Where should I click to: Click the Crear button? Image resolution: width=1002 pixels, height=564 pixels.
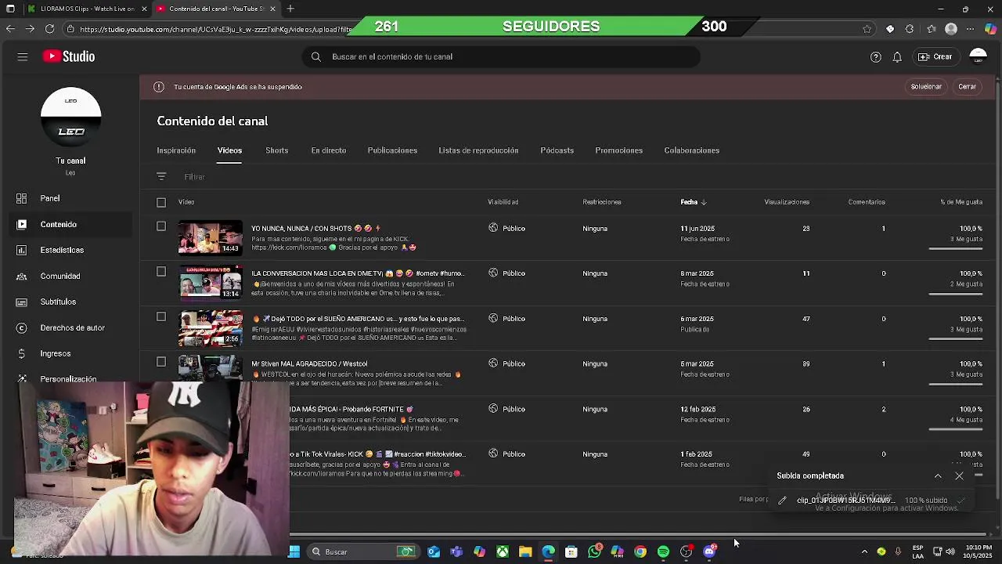pos(935,56)
